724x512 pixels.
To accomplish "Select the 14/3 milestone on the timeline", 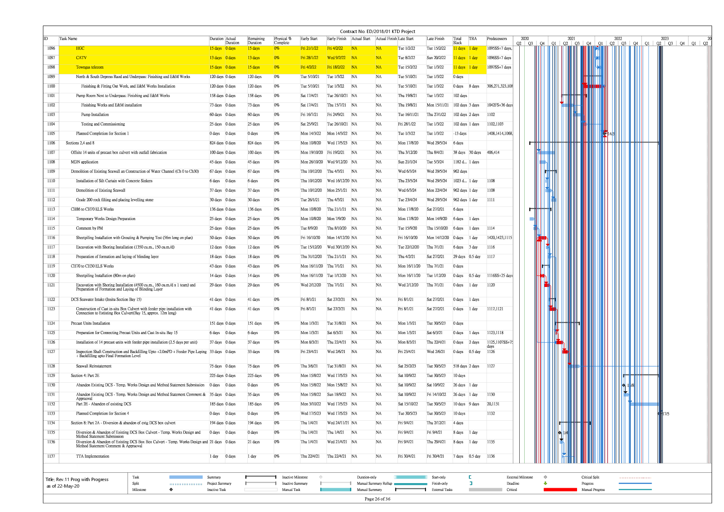I will coord(605,134).
